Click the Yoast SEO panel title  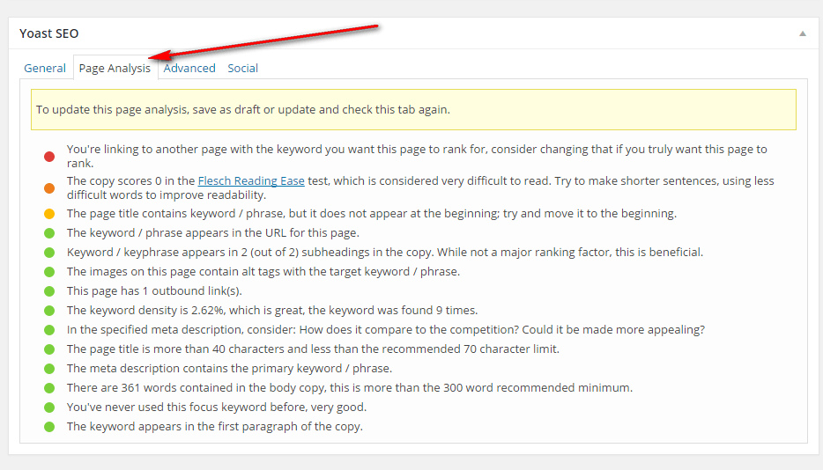[x=48, y=33]
